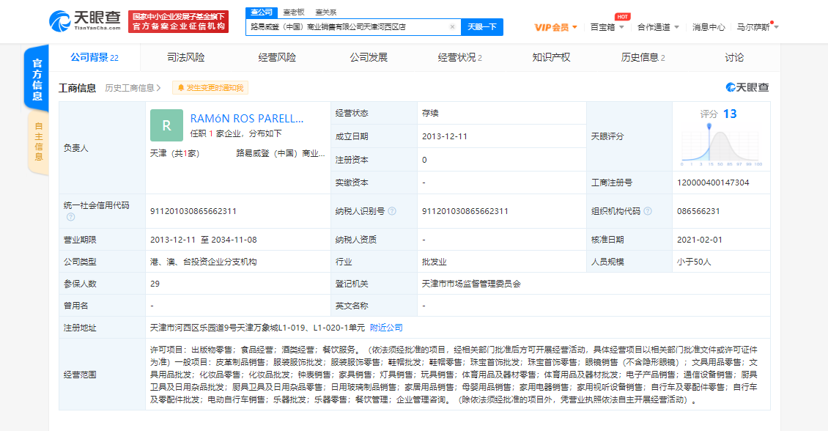Image resolution: width=828 pixels, height=431 pixels.
Task: Click the HOT badge on 百宝箱
Action: (623, 16)
